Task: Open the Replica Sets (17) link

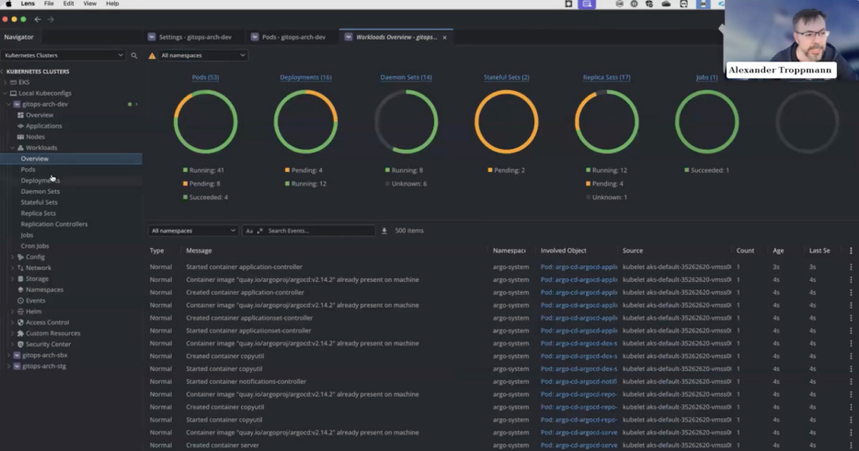Action: coord(606,77)
